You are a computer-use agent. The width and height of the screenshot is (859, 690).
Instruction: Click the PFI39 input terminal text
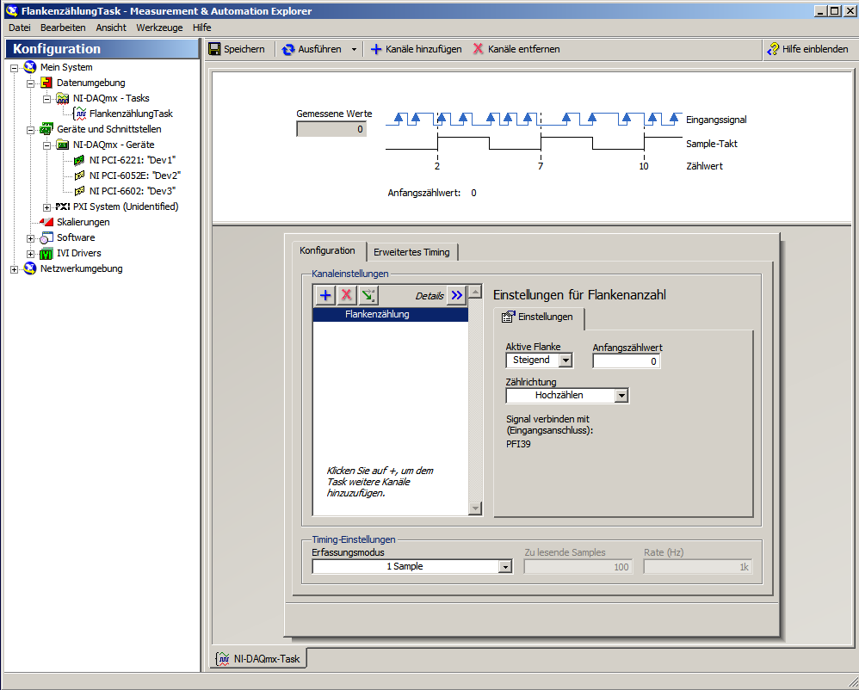(518, 444)
